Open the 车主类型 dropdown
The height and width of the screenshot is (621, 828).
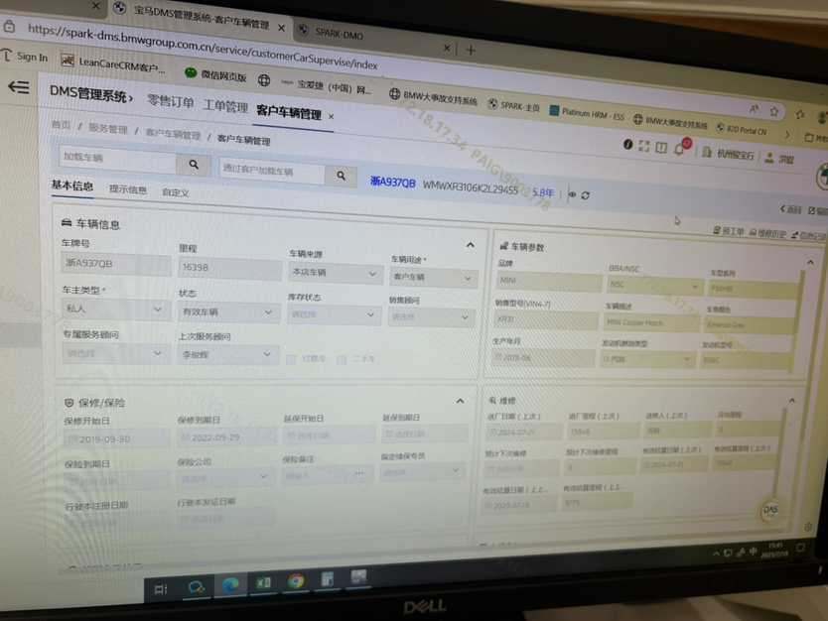click(115, 309)
